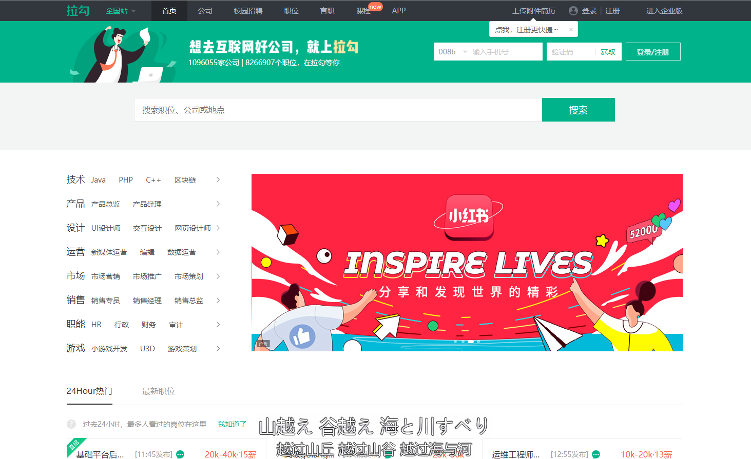Expand the 游戏 category arrow
This screenshot has height=459, width=751.
(218, 349)
